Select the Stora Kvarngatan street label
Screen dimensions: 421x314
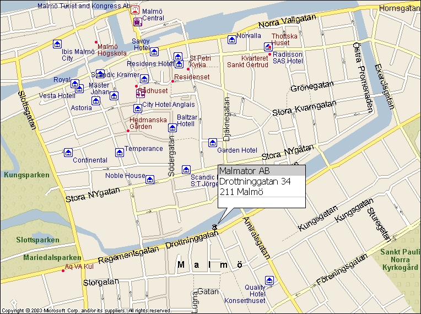pyautogui.click(x=304, y=108)
